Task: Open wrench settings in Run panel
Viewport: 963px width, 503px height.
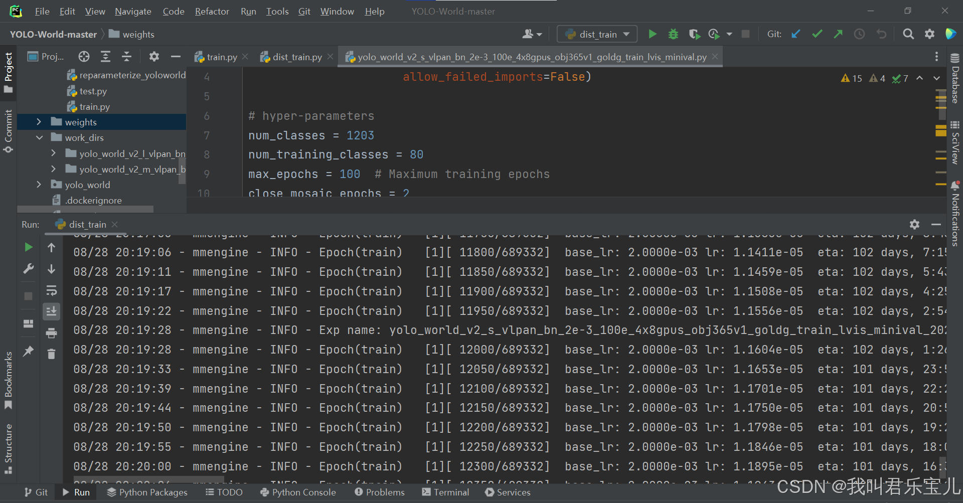Action: [x=29, y=269]
